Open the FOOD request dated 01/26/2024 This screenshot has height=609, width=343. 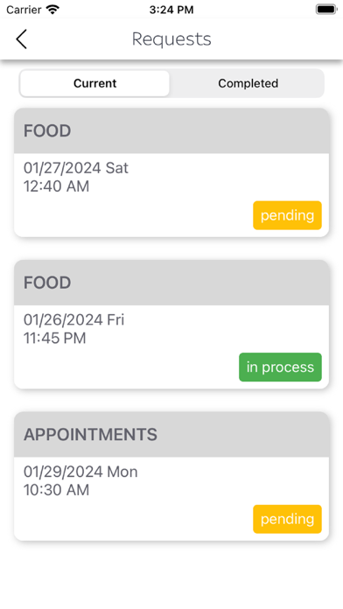pyautogui.click(x=171, y=325)
